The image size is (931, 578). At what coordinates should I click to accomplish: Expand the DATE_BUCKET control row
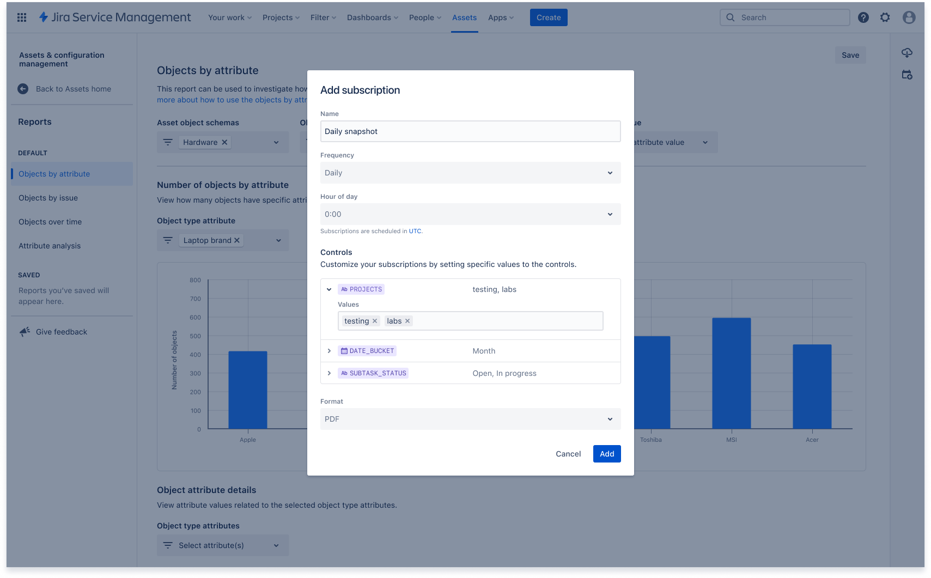pyautogui.click(x=329, y=351)
